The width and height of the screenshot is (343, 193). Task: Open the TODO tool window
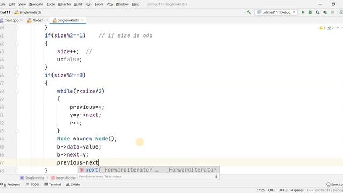(x=33, y=184)
